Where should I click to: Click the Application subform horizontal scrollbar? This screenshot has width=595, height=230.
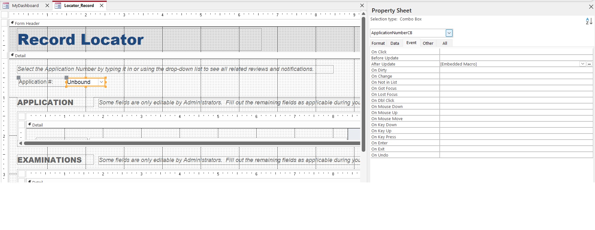tap(192, 143)
